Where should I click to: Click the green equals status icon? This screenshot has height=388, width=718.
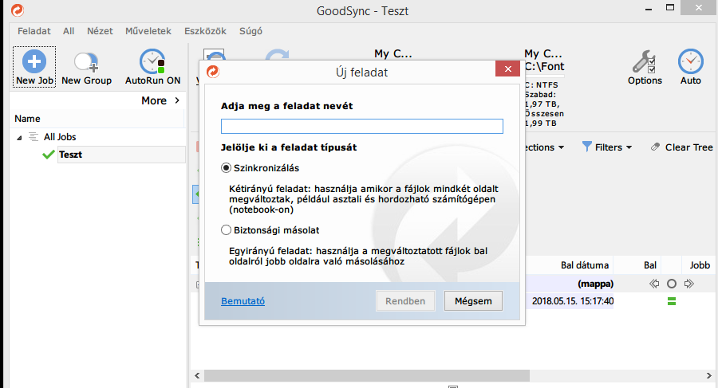[x=672, y=301]
